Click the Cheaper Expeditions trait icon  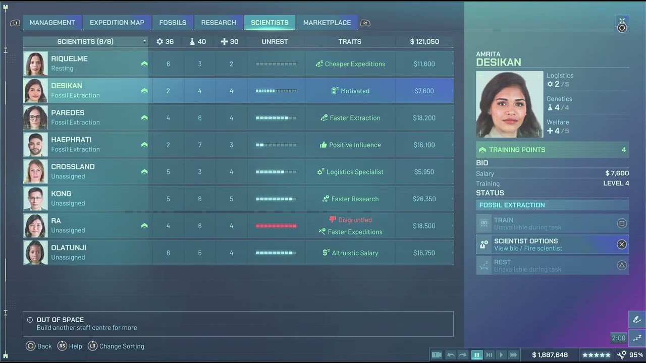click(319, 64)
